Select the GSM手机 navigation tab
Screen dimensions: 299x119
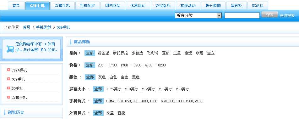tap(37, 6)
